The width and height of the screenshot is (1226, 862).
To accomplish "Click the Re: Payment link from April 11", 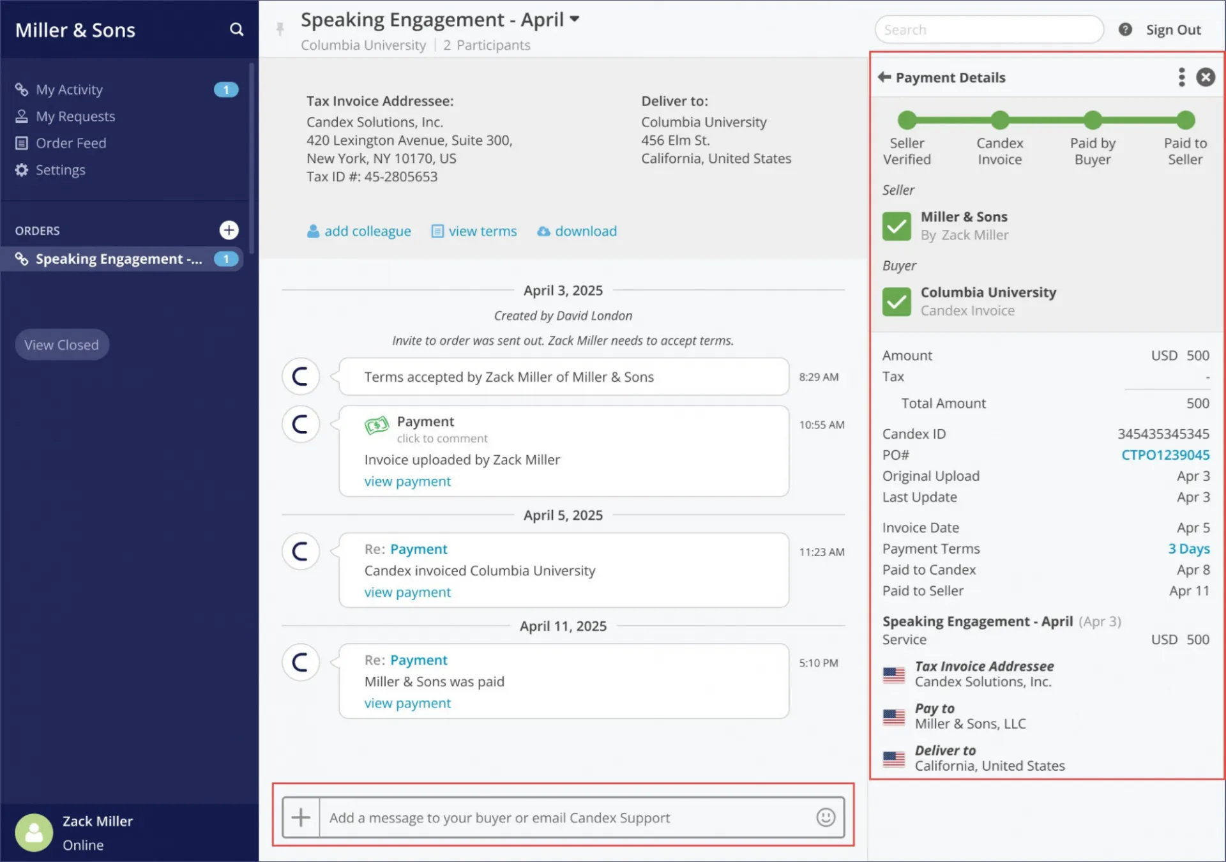I will (419, 660).
